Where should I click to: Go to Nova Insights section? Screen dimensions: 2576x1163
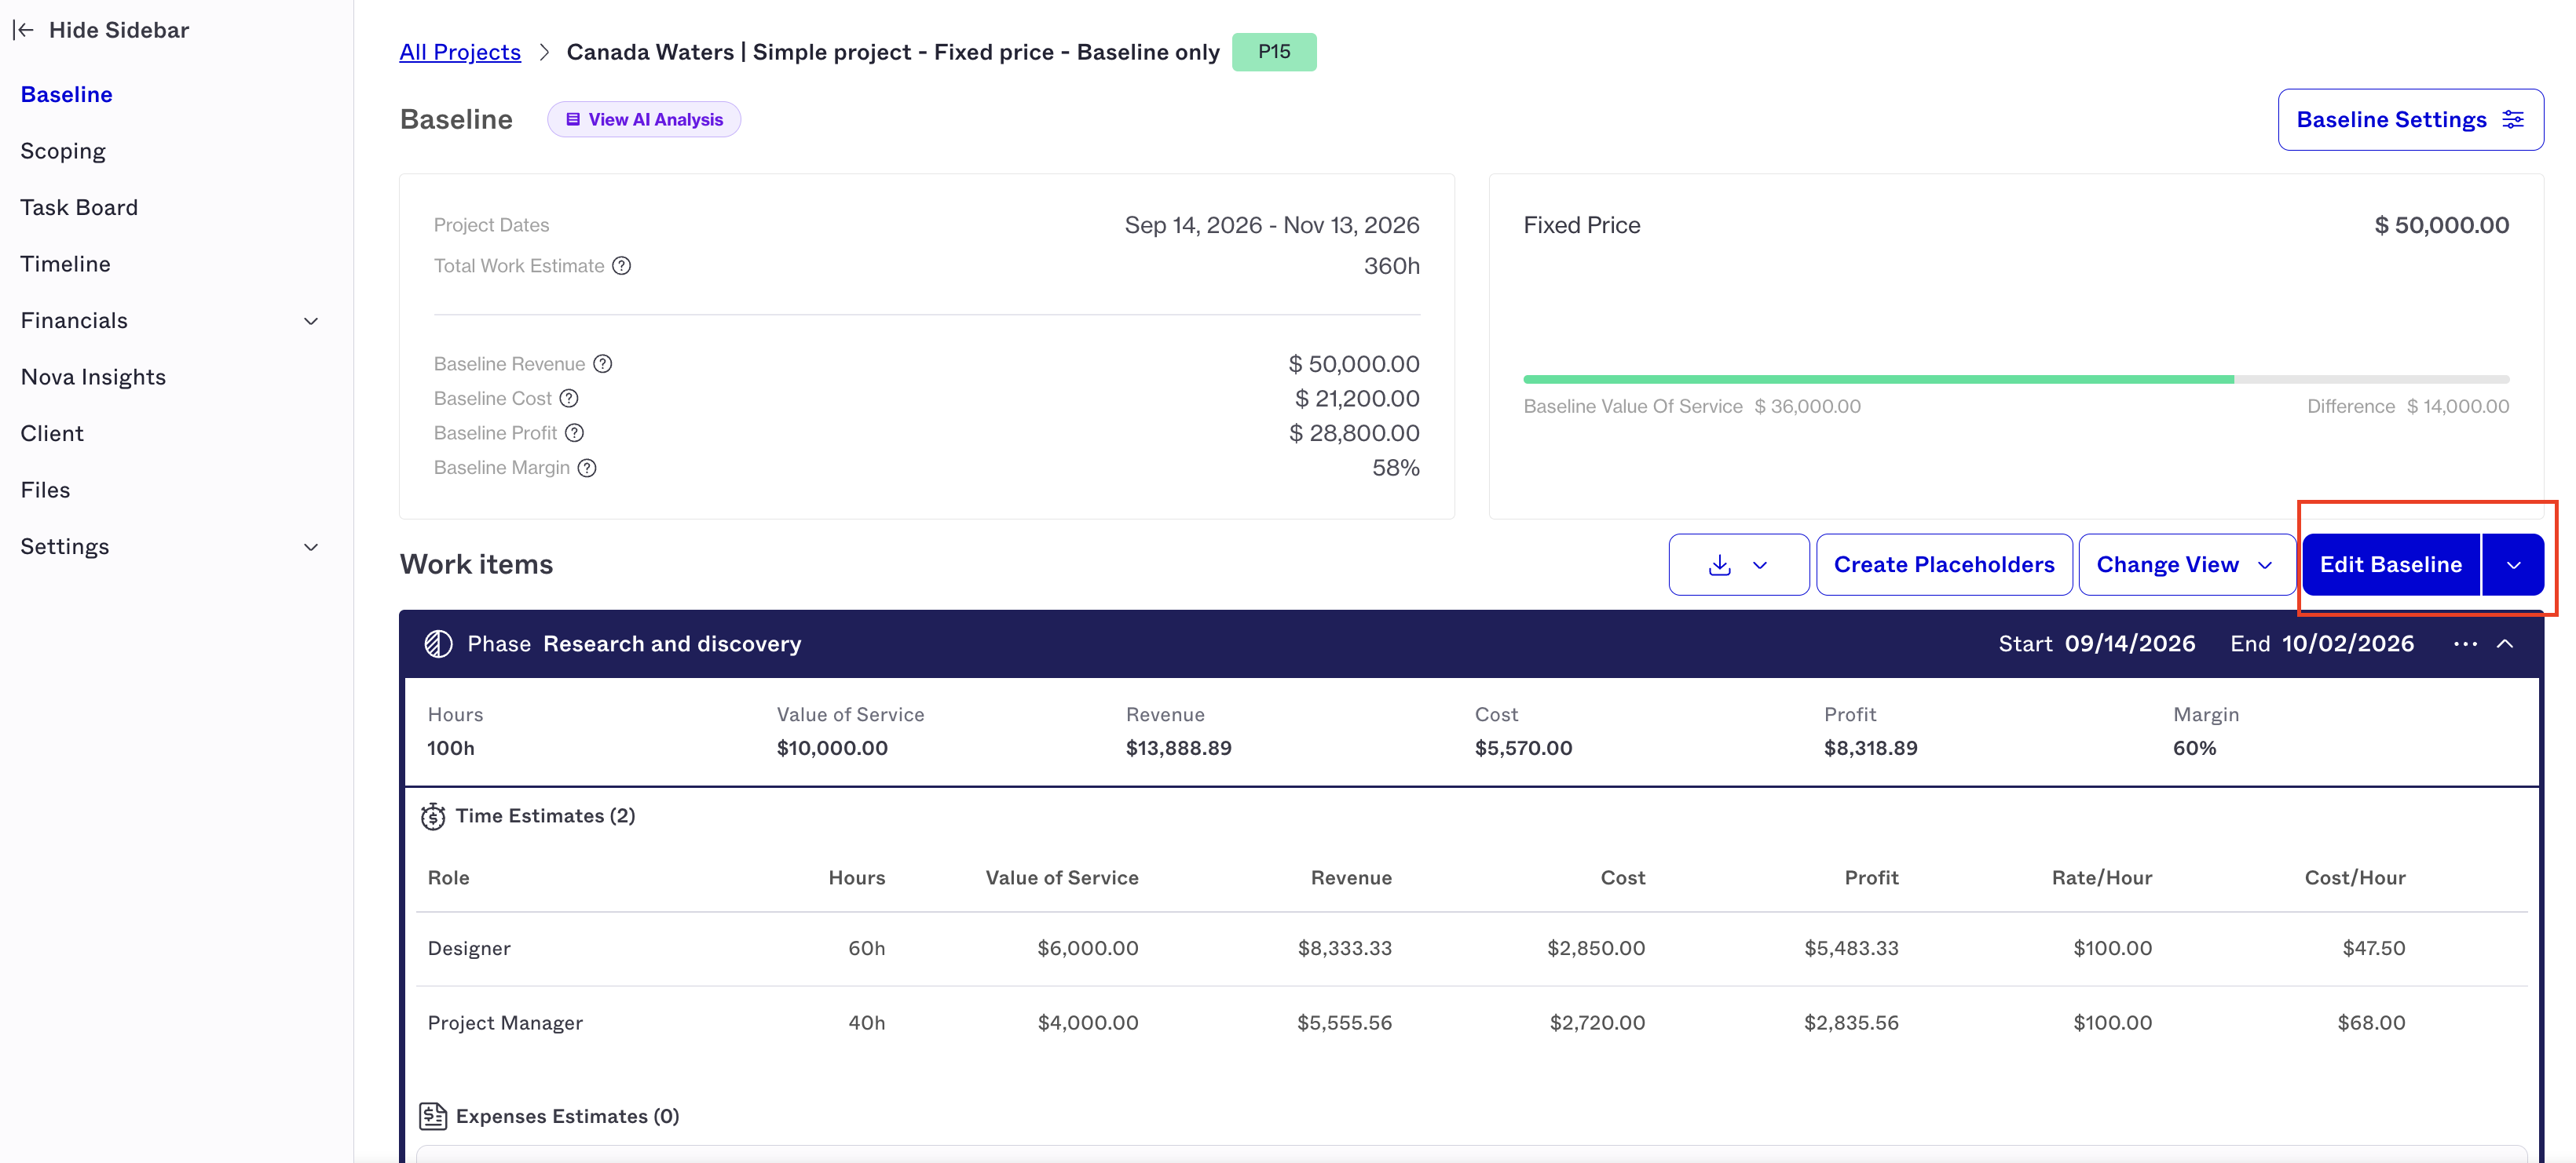[x=93, y=377]
